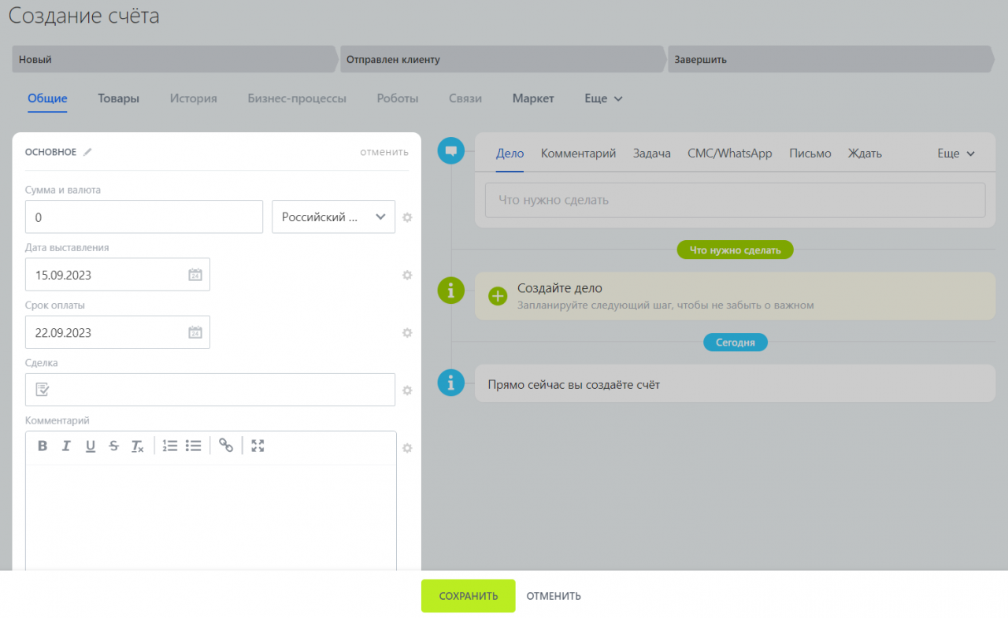The width and height of the screenshot is (1008, 618).
Task: Switch to the Товары tab
Action: click(118, 98)
